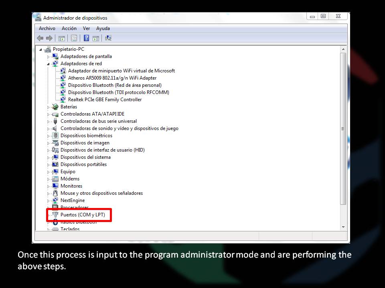Click the port connector icon of Puertos

(55, 215)
